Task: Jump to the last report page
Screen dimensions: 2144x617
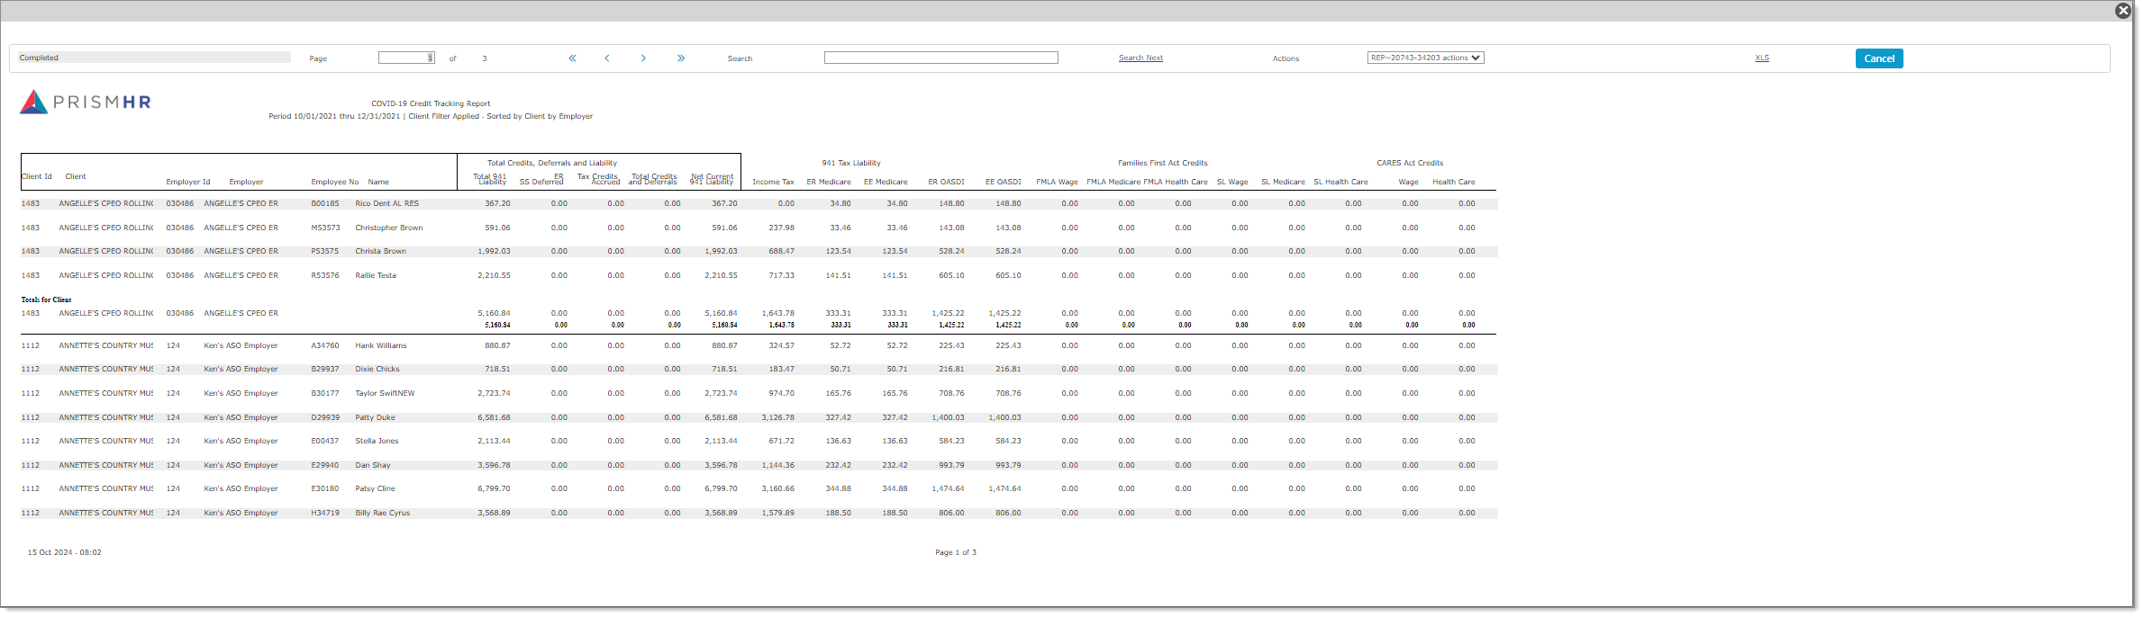Action: (x=681, y=58)
